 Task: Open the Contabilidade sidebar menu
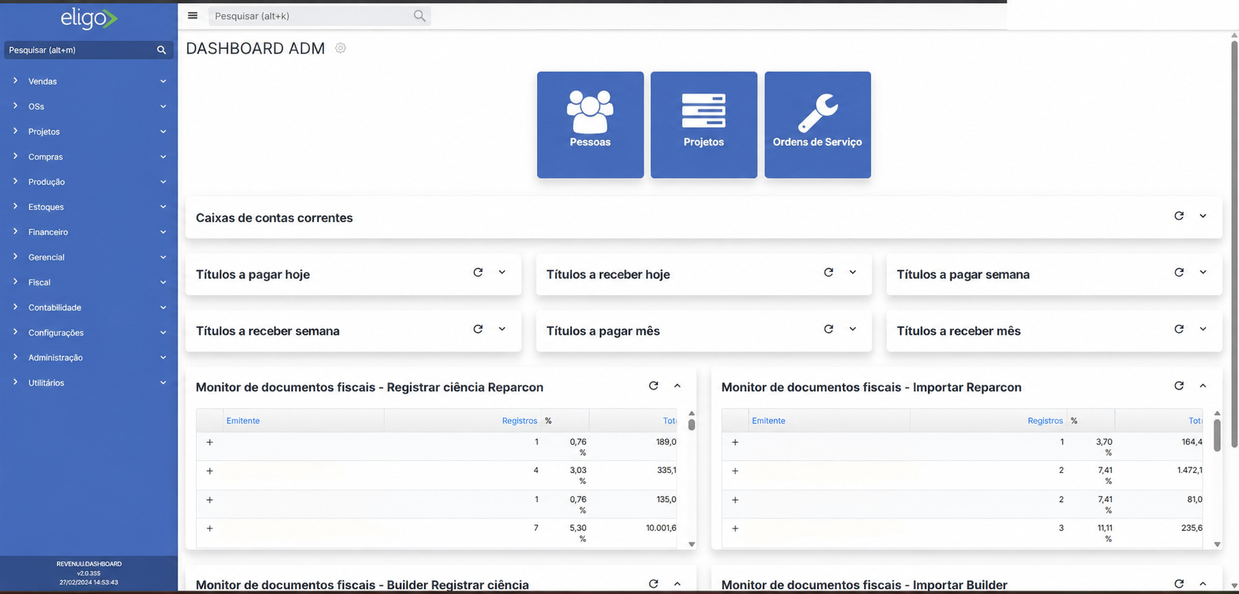tap(89, 307)
